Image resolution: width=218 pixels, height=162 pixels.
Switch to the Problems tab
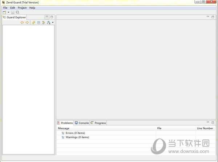65,123
